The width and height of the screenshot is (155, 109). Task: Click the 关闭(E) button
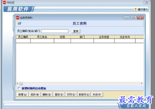point(97,95)
